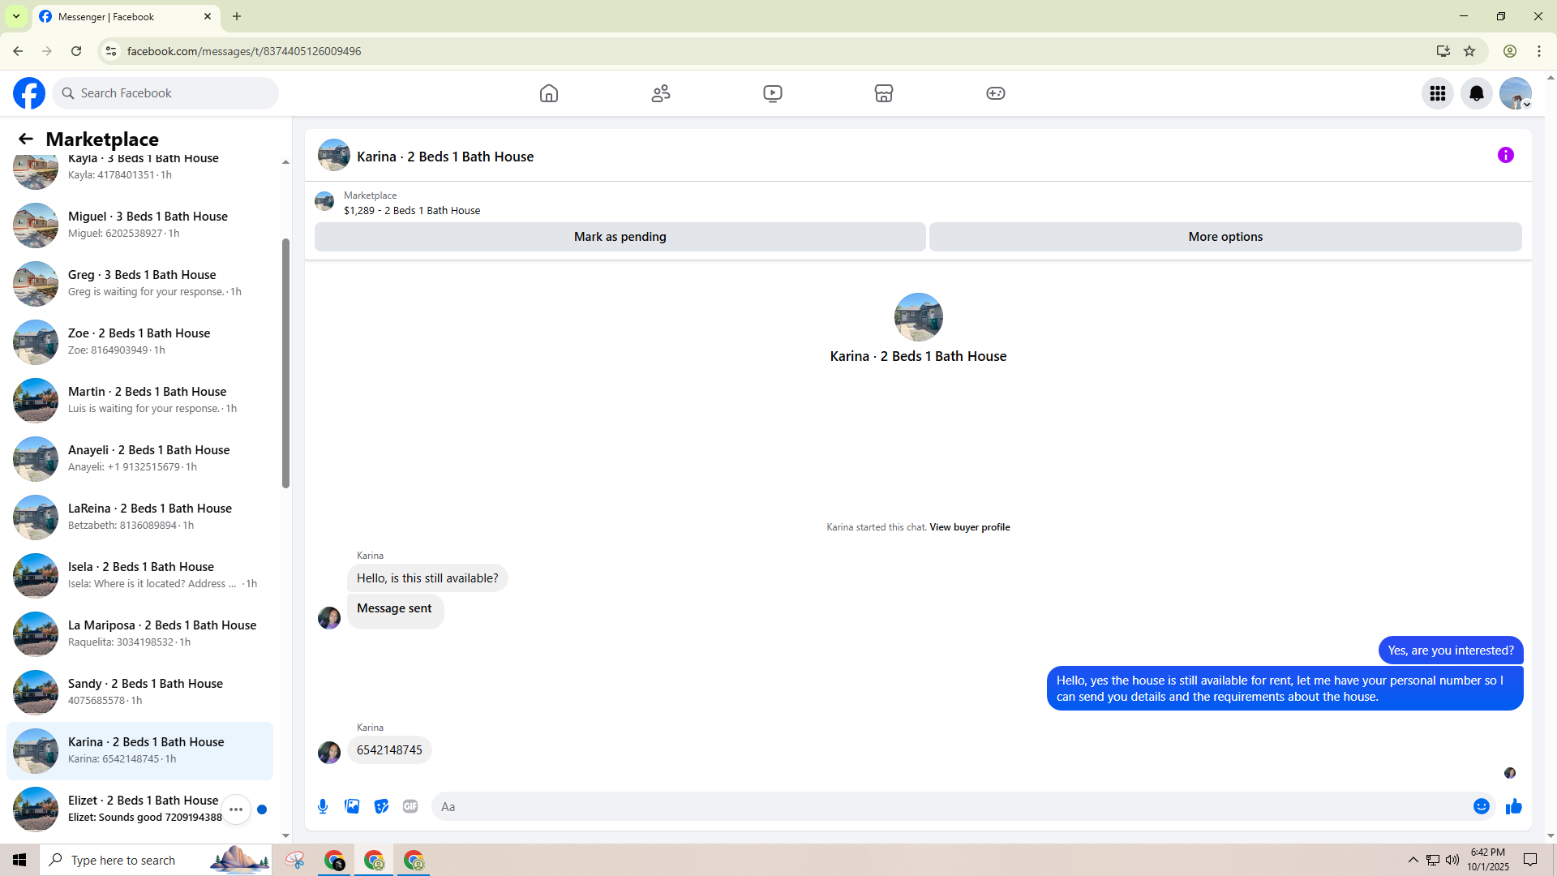The image size is (1557, 876).
Task: Open the Marketplace storefront icon
Action: (x=884, y=93)
